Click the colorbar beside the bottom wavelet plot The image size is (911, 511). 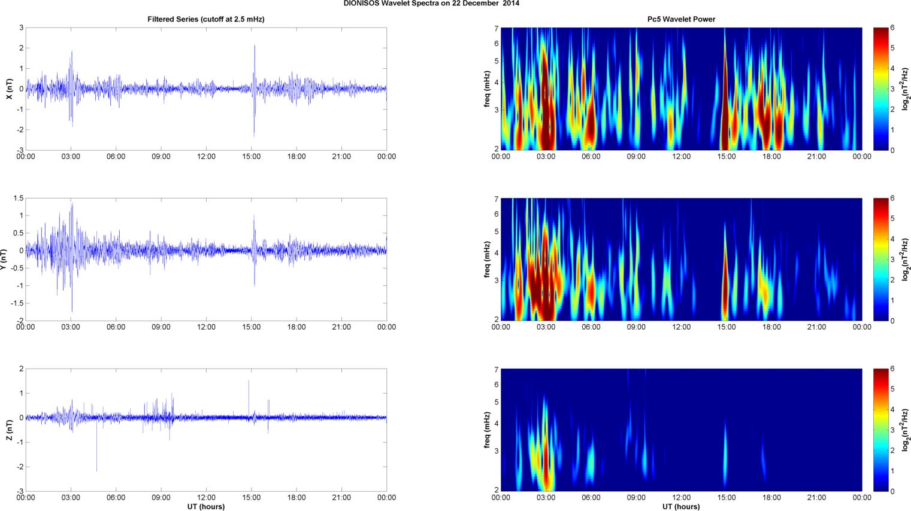coord(880,430)
